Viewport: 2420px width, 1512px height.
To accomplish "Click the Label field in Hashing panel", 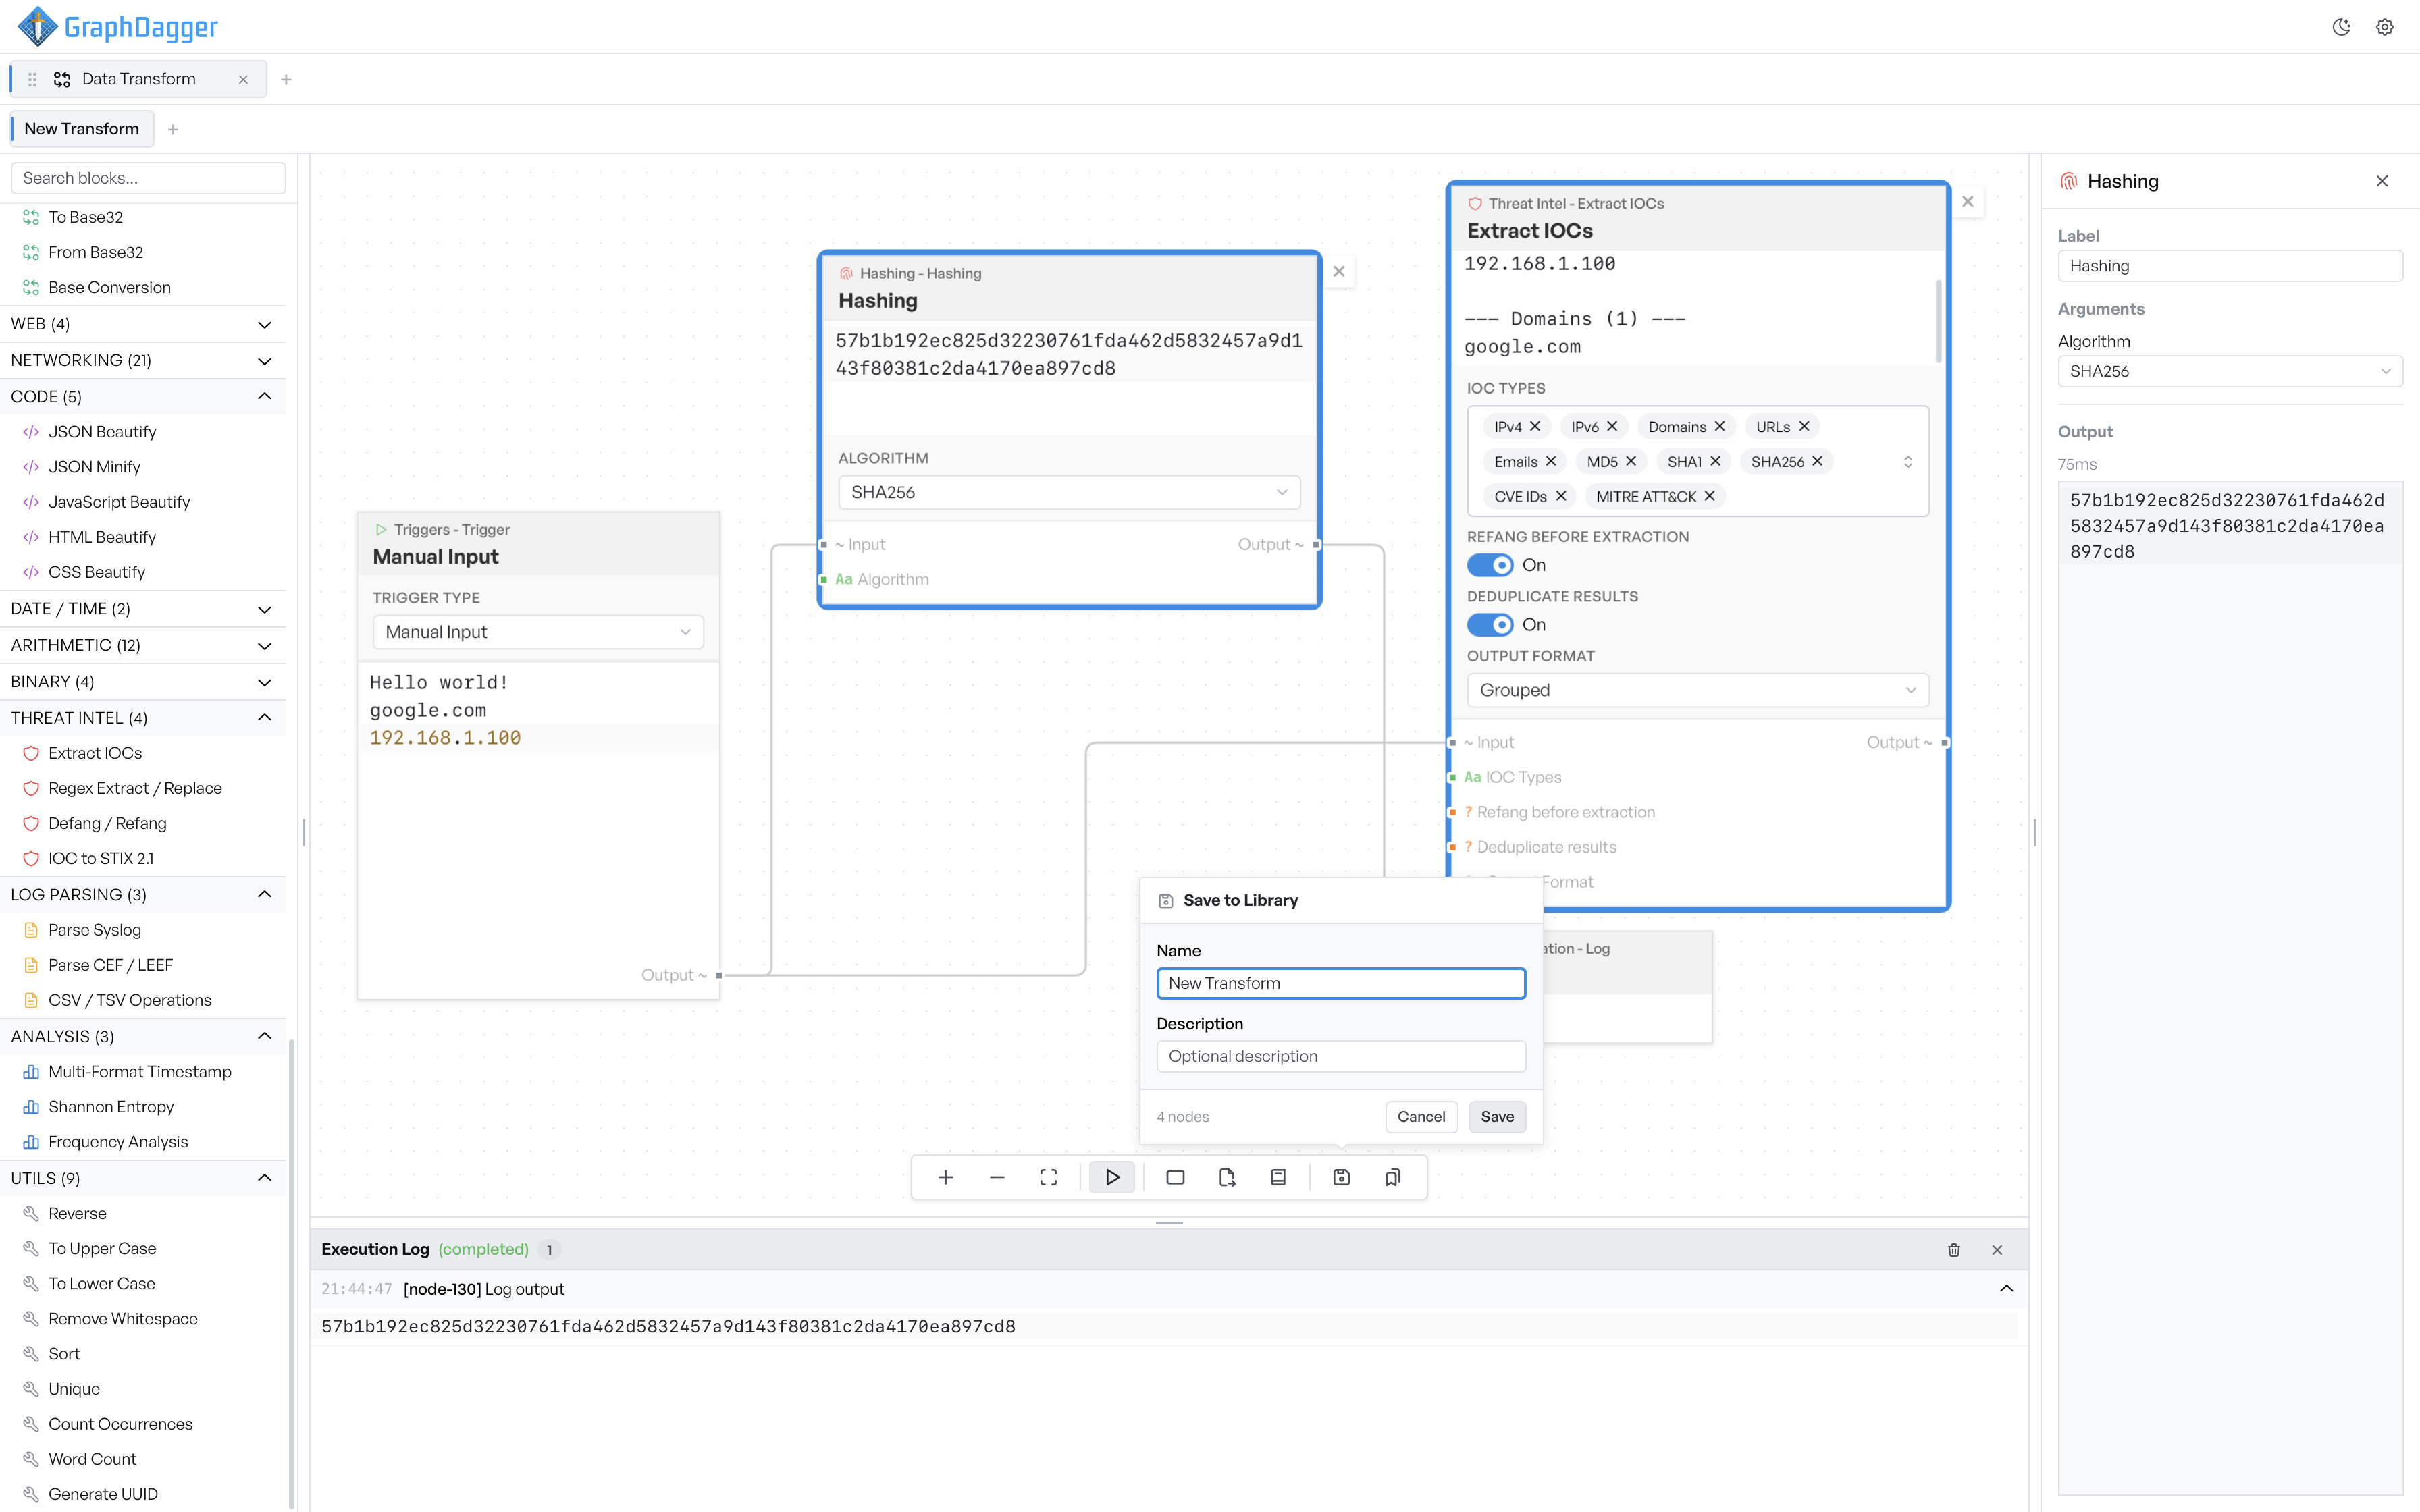I will click(2230, 266).
